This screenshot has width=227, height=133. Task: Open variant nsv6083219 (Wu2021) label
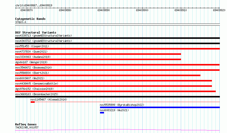click(x=114, y=110)
